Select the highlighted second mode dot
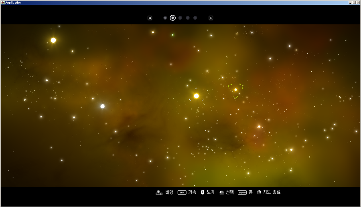 pyautogui.click(x=173, y=18)
